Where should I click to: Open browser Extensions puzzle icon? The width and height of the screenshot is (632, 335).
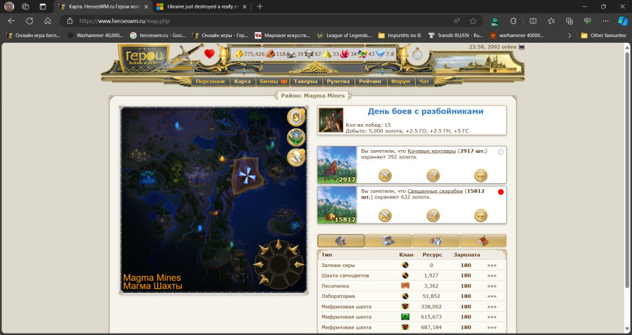coord(513,21)
